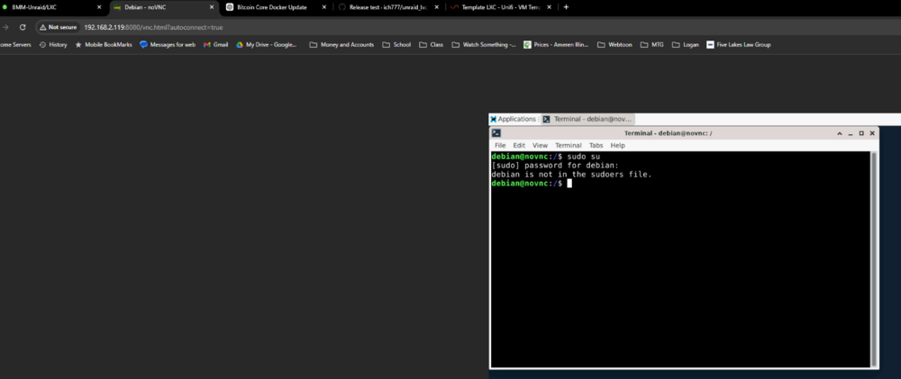
Task: Open the Prices - Ameren Illinois bookmark
Action: click(556, 45)
